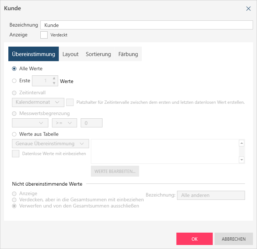This screenshot has height=249, width=257.
Task: Increase the Erste value with up arrow
Action: point(54,78)
